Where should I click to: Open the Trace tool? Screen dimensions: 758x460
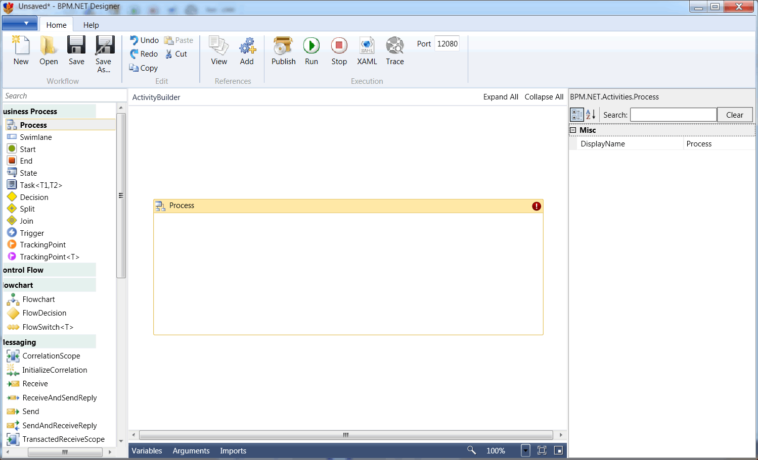coord(395,50)
